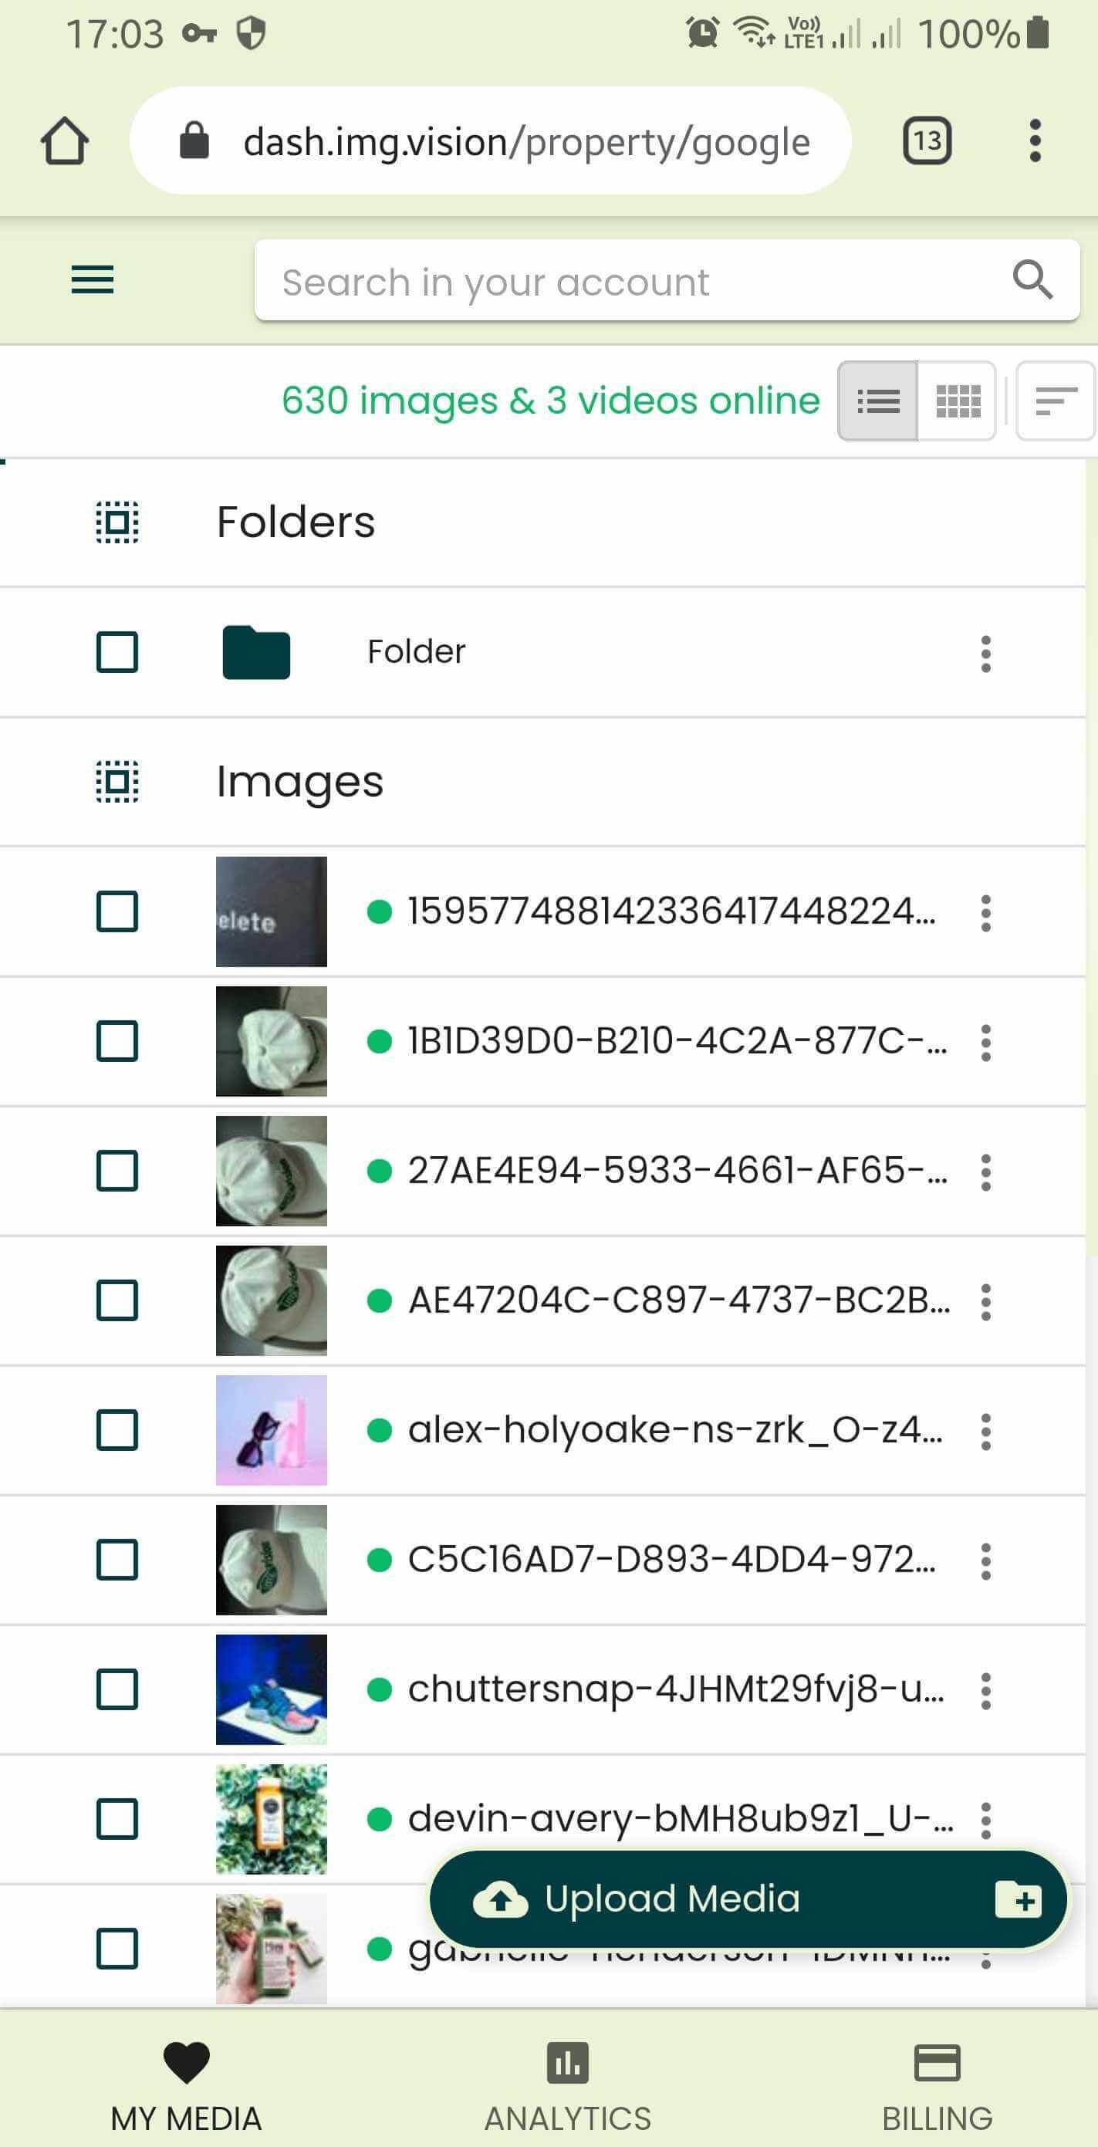Go to browser home page
This screenshot has width=1098, height=2147.
[x=64, y=141]
